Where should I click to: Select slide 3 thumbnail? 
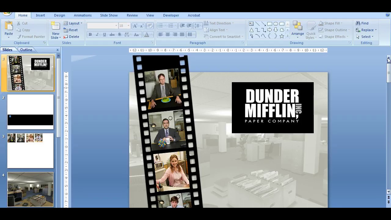[x=30, y=151]
